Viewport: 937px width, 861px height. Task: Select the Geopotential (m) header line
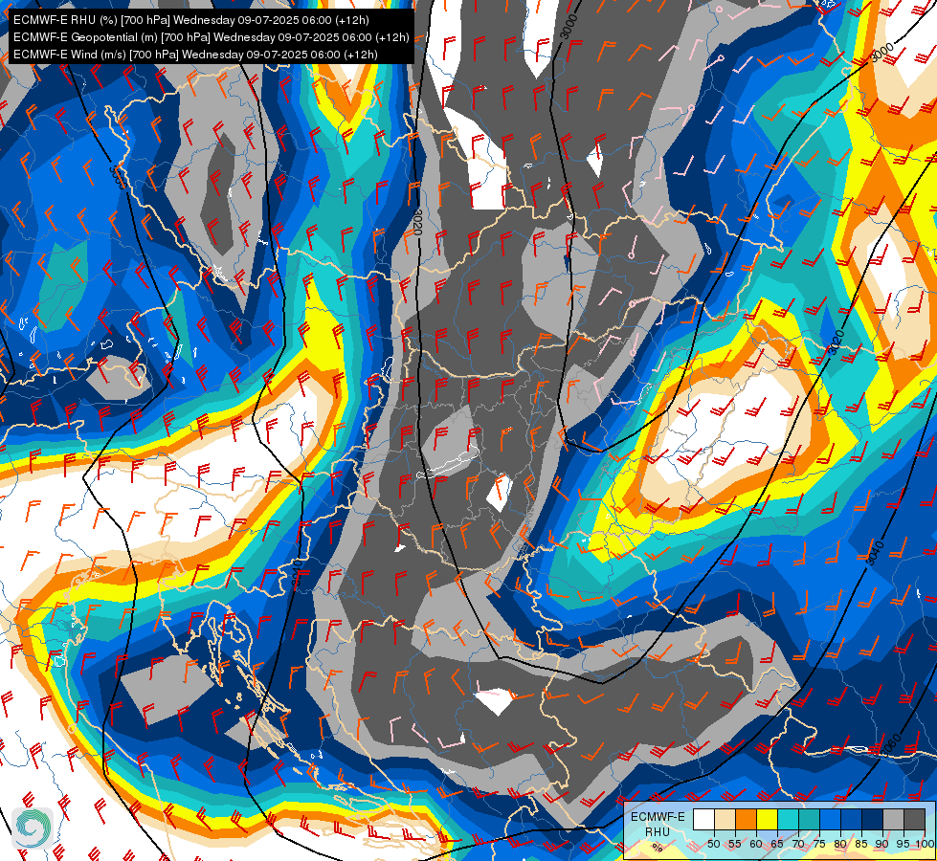pos(211,37)
